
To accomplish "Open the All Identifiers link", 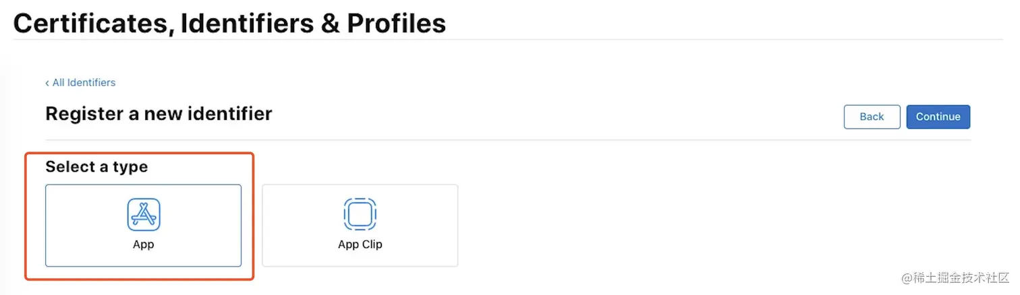I will 84,83.
